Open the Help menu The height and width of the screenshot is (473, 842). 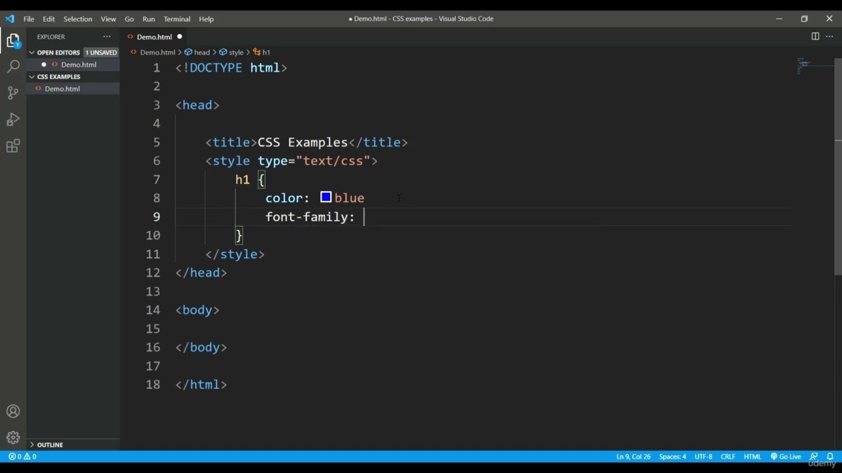tap(206, 19)
